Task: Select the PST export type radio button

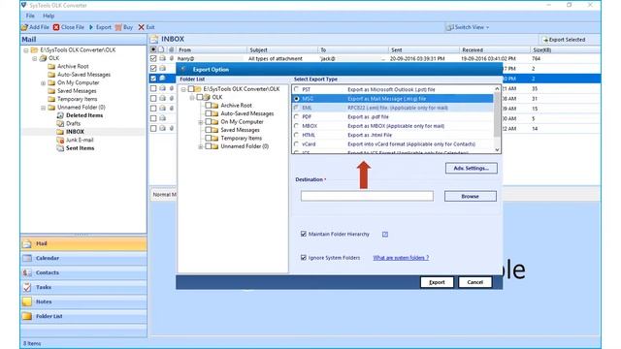Action: pyautogui.click(x=296, y=89)
